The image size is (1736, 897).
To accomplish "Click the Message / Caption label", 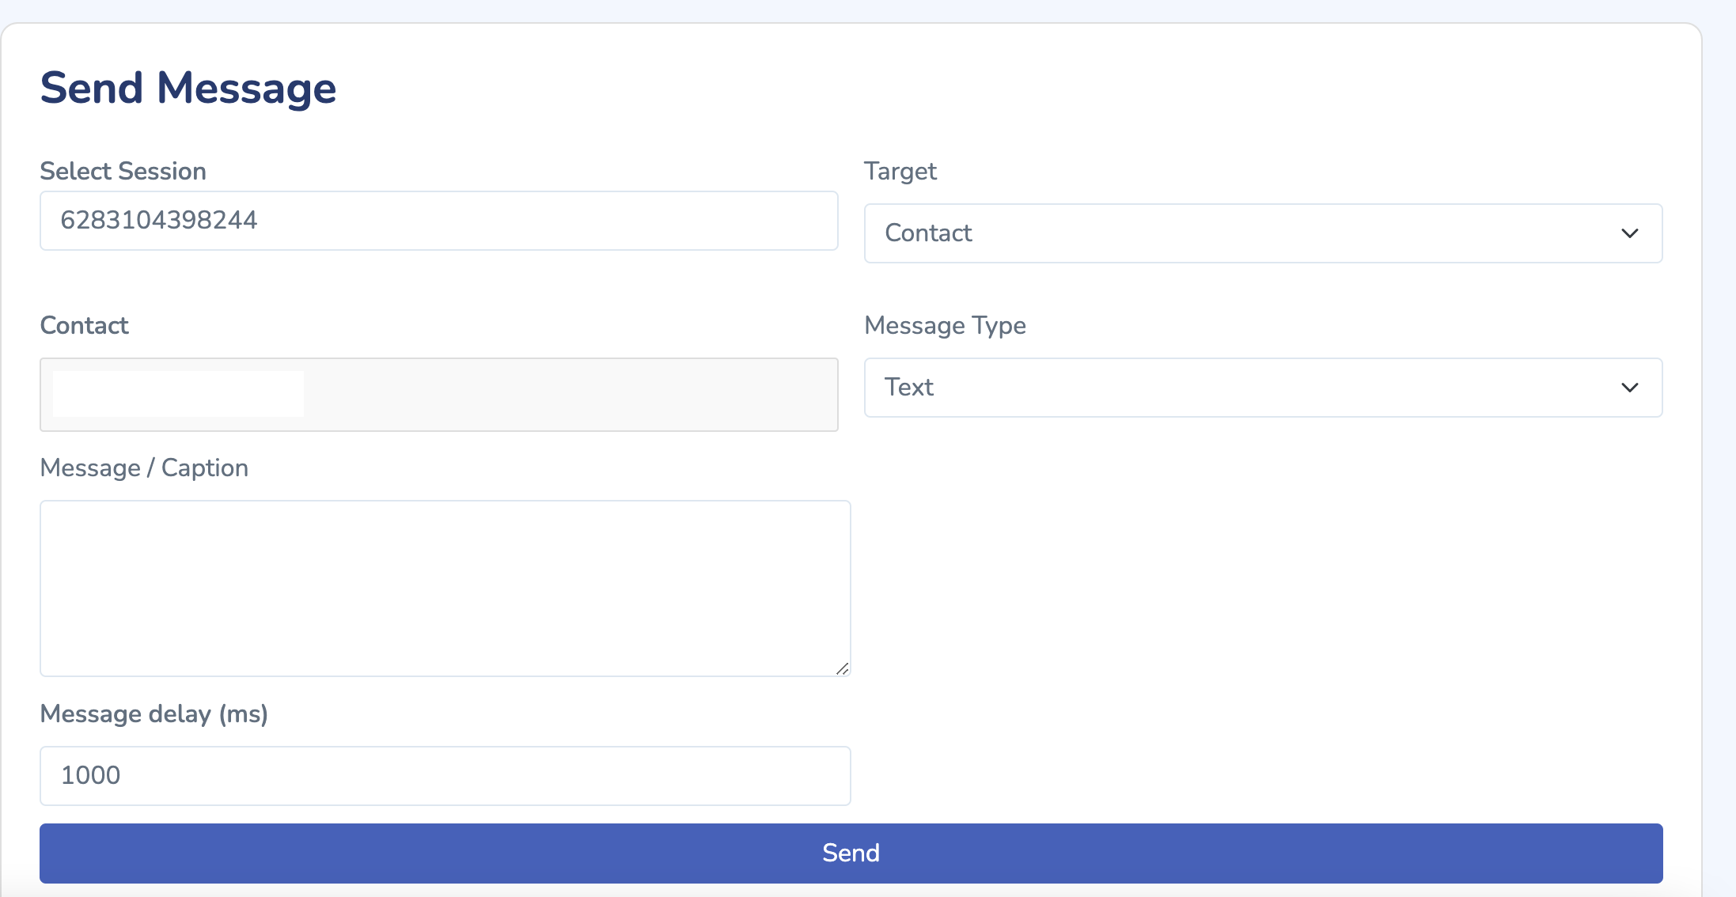I will coord(144,467).
